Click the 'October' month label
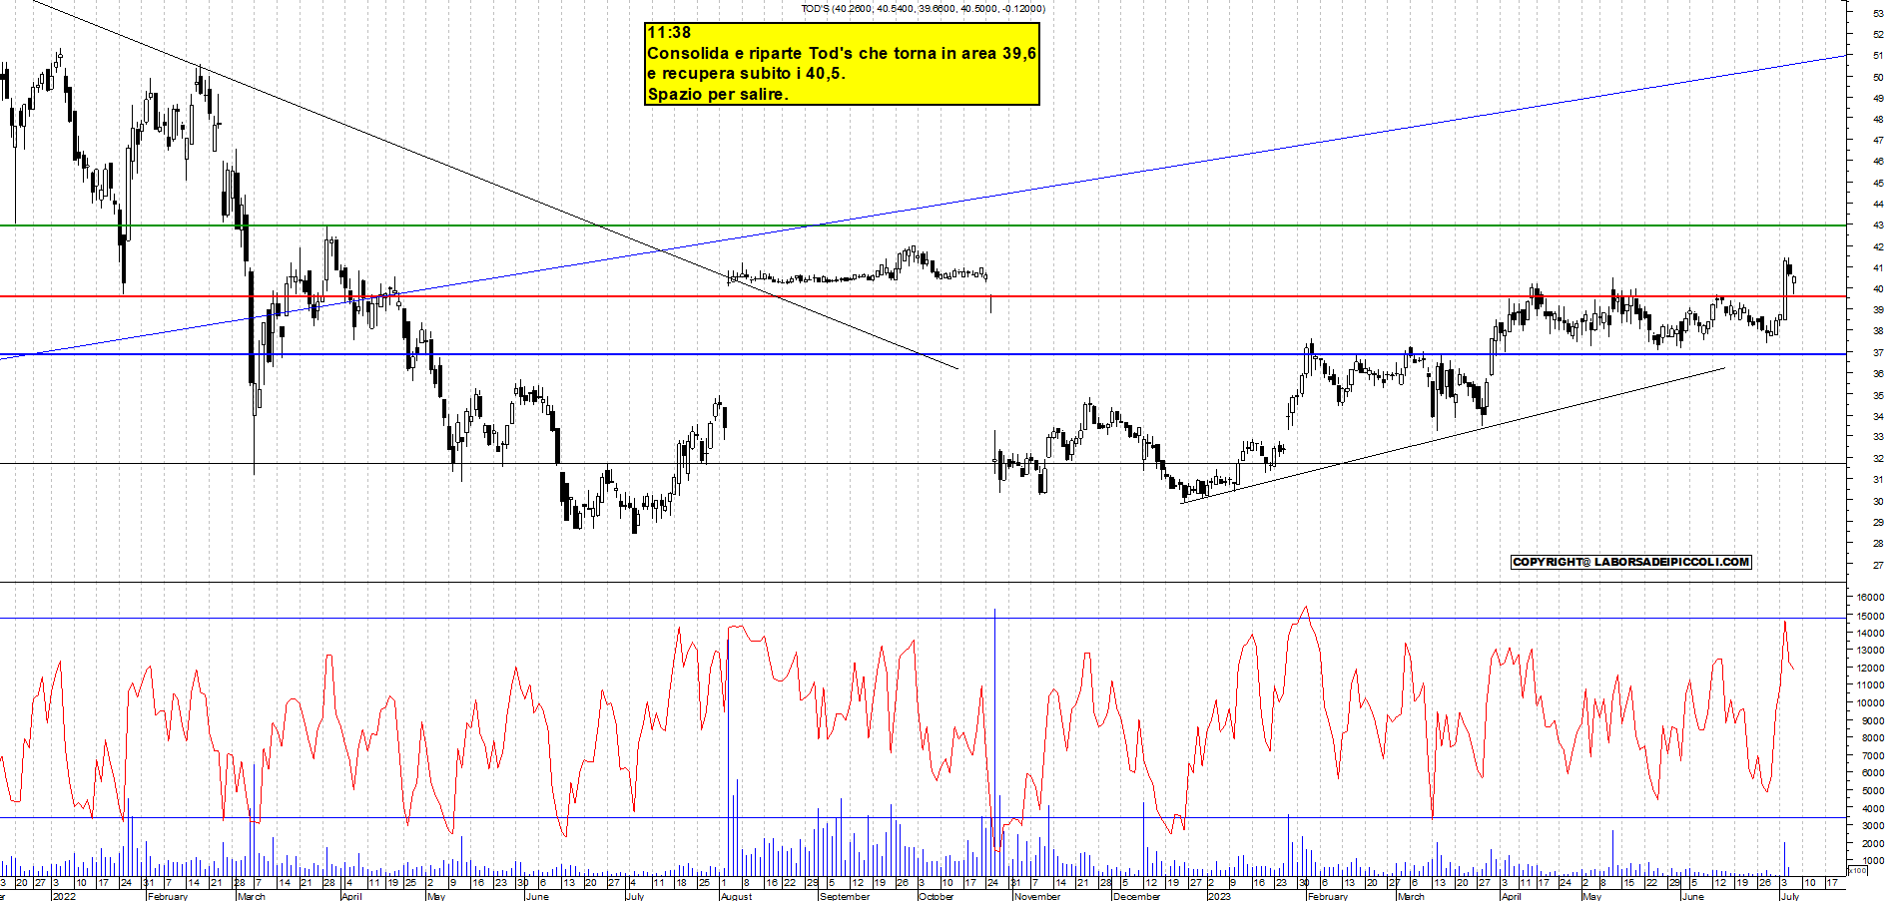The image size is (1887, 901). pyautogui.click(x=937, y=896)
